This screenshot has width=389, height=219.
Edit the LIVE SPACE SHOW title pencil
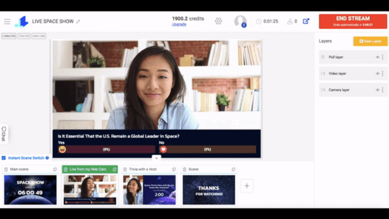78,22
